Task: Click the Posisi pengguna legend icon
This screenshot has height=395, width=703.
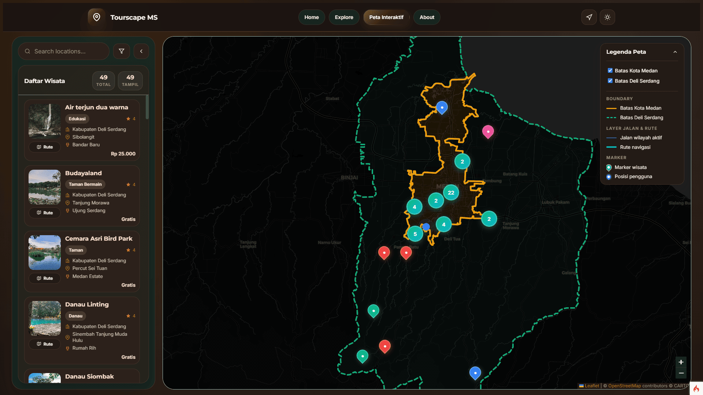Action: (609, 177)
